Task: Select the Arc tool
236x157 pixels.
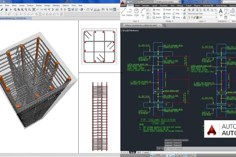Action: coord(143,12)
